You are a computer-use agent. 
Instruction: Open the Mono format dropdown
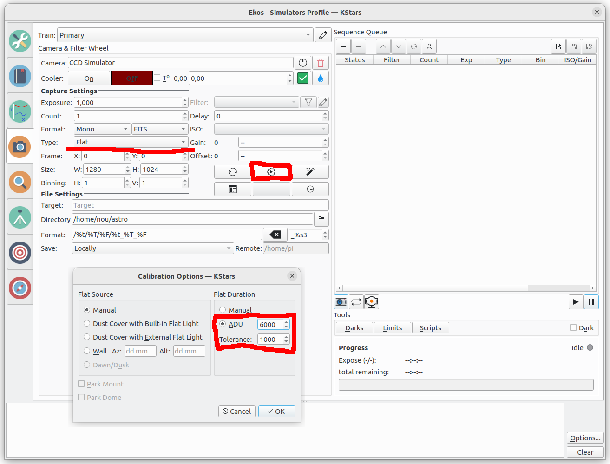pos(102,129)
